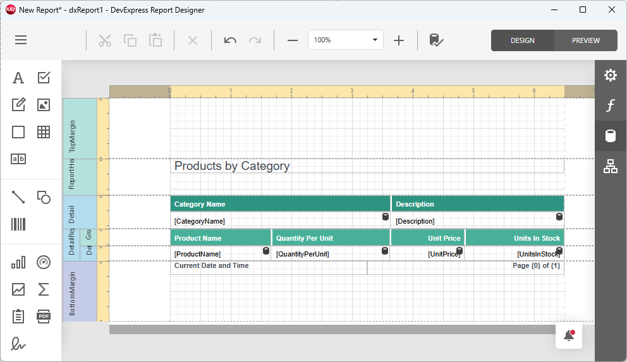Screen dimensions: 627x362
Task: Select the TopMargin band
Action: (80, 129)
